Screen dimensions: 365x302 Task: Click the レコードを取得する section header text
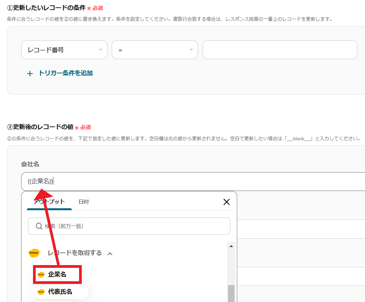75,253
